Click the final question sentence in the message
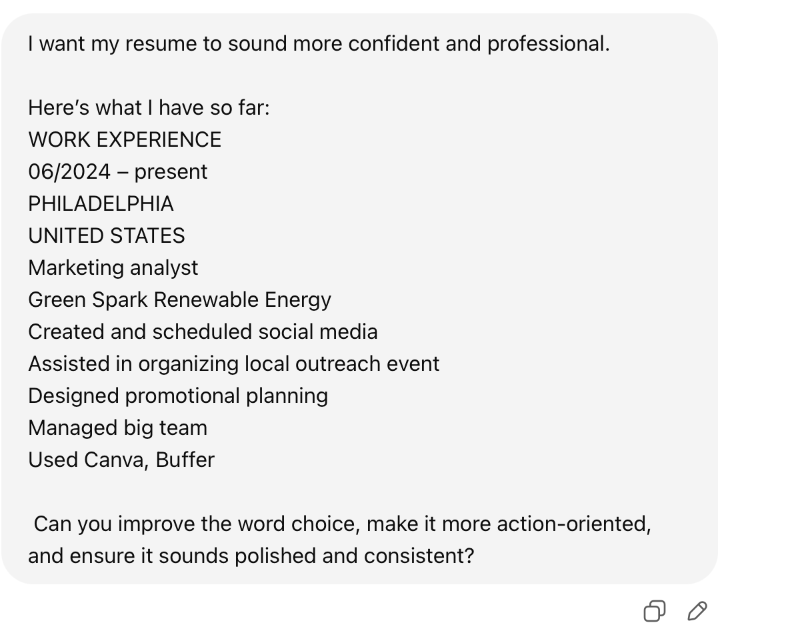The height and width of the screenshot is (631, 796). pos(340,539)
